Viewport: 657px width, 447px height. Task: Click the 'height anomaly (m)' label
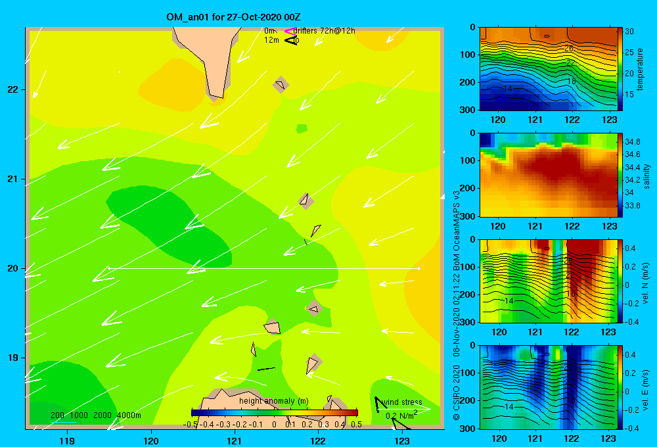pos(274,401)
